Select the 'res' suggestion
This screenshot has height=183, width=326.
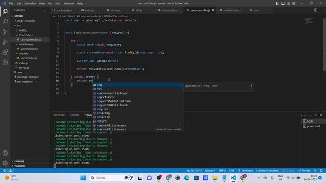pos(138,89)
